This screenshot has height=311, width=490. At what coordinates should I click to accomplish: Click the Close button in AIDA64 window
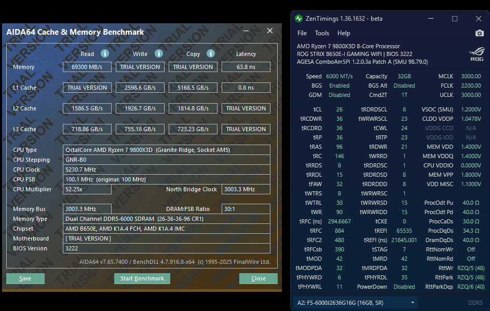258,278
